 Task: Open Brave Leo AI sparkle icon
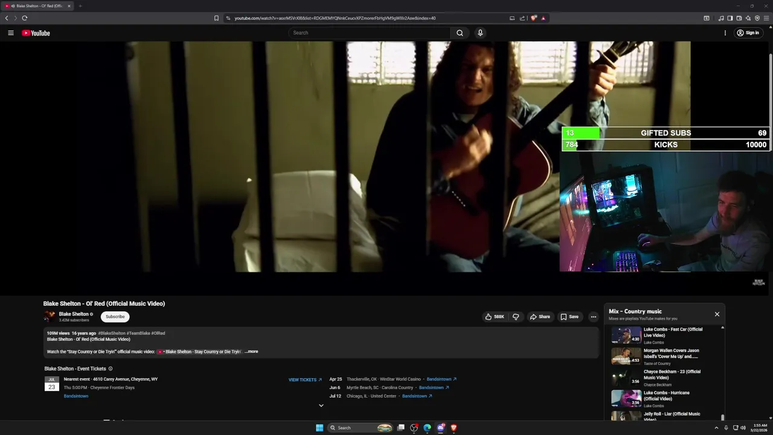tap(748, 18)
